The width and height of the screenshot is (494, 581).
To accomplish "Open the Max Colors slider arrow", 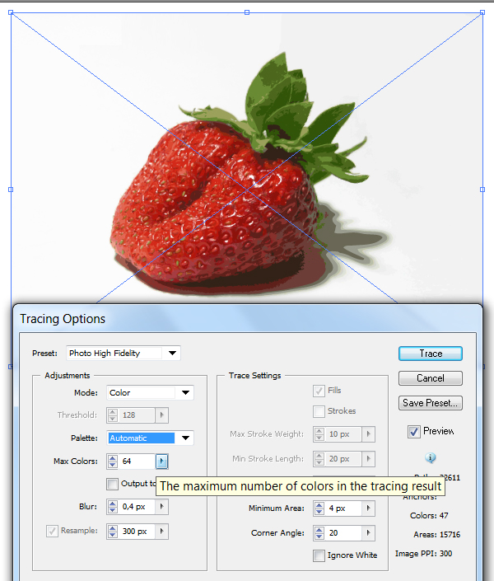I will click(162, 462).
